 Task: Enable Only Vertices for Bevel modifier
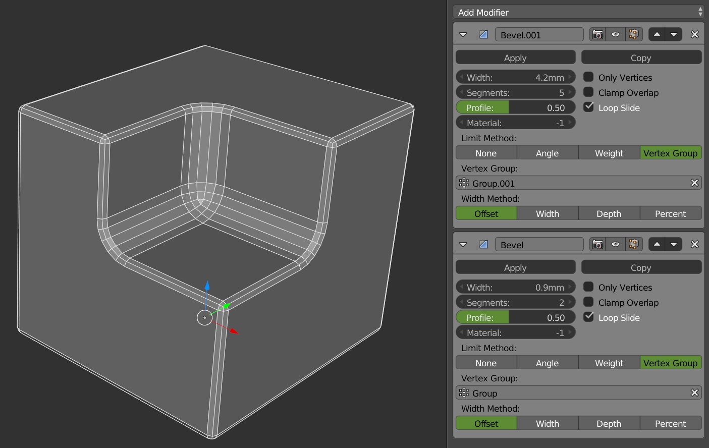click(x=588, y=287)
